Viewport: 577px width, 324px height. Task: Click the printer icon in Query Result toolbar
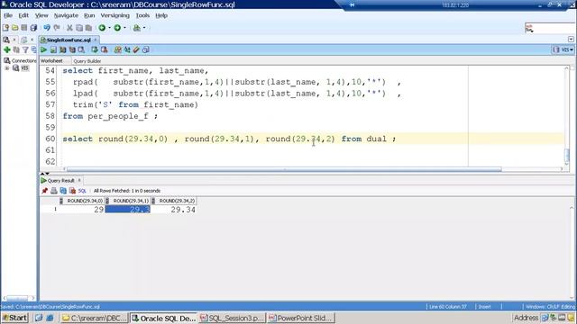click(54, 191)
